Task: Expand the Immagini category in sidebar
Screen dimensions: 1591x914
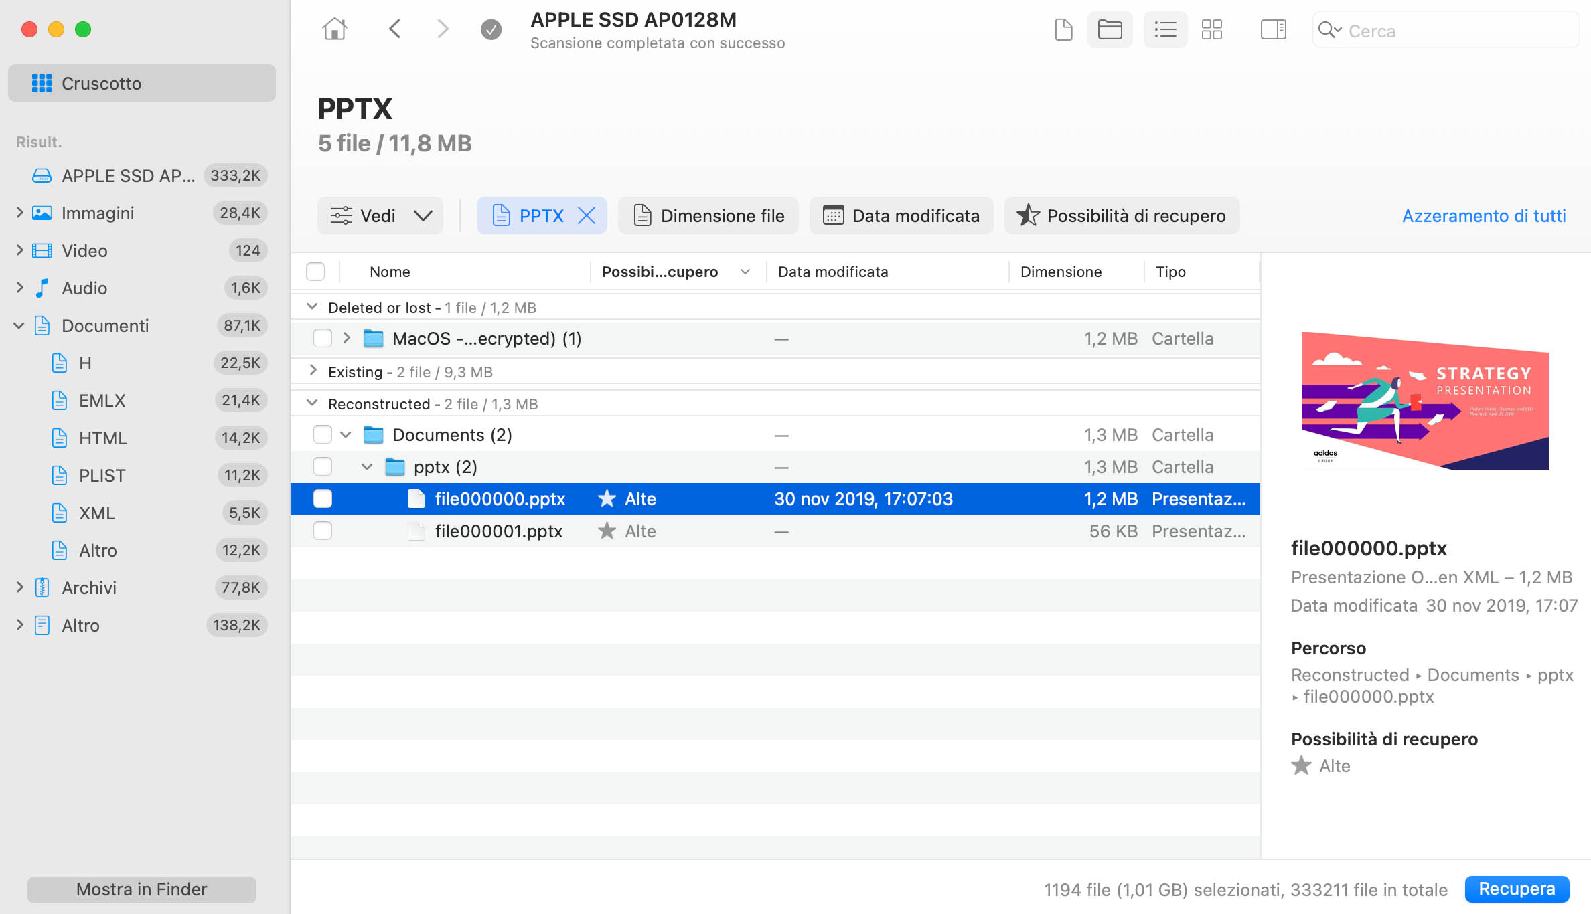Action: [x=19, y=213]
